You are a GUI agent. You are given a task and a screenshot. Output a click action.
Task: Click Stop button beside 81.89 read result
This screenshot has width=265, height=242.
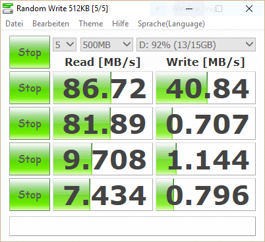click(30, 123)
